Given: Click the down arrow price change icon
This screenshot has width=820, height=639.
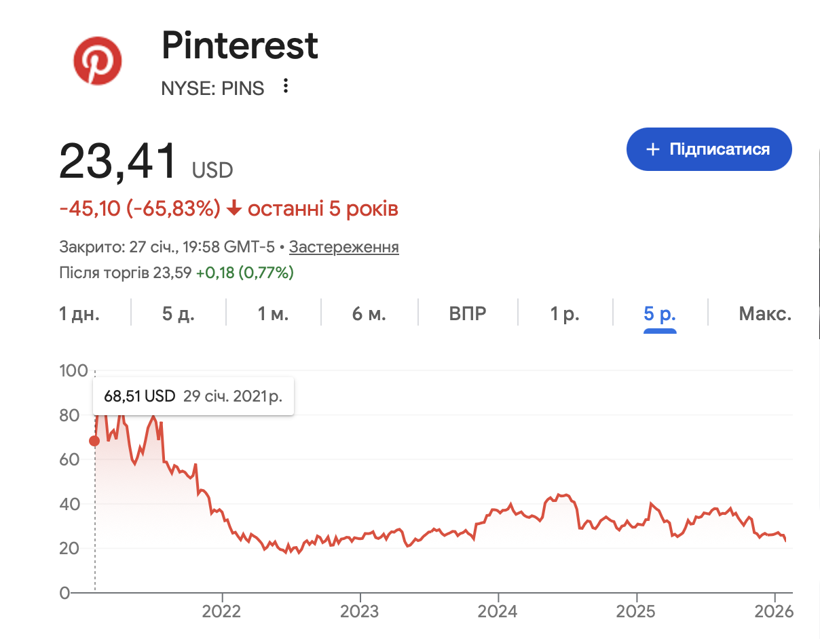Looking at the screenshot, I should pyautogui.click(x=234, y=210).
